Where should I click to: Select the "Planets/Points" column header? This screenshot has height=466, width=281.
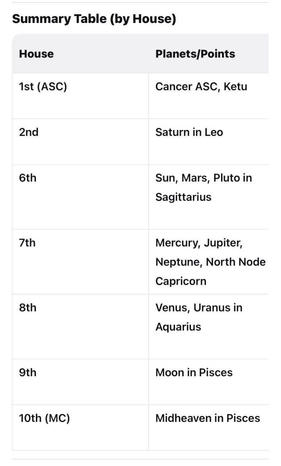[x=195, y=54]
